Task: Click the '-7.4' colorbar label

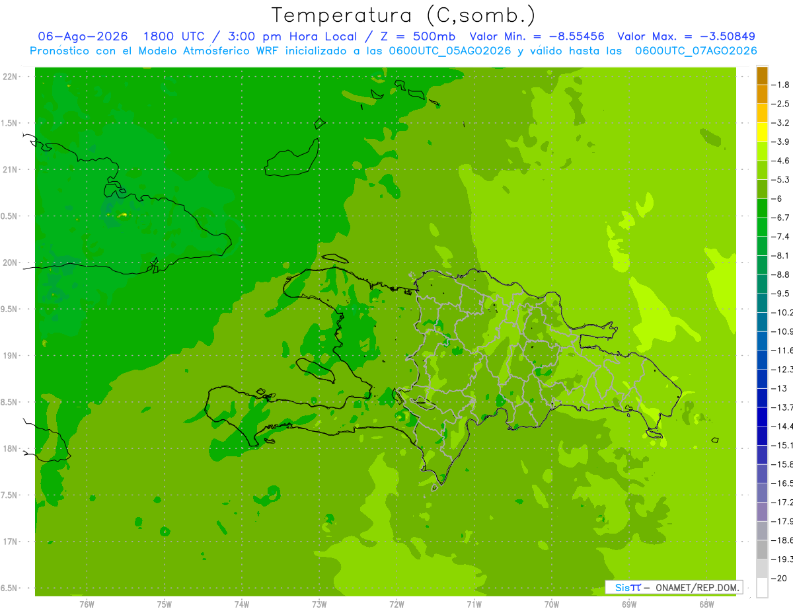Action: click(x=781, y=237)
